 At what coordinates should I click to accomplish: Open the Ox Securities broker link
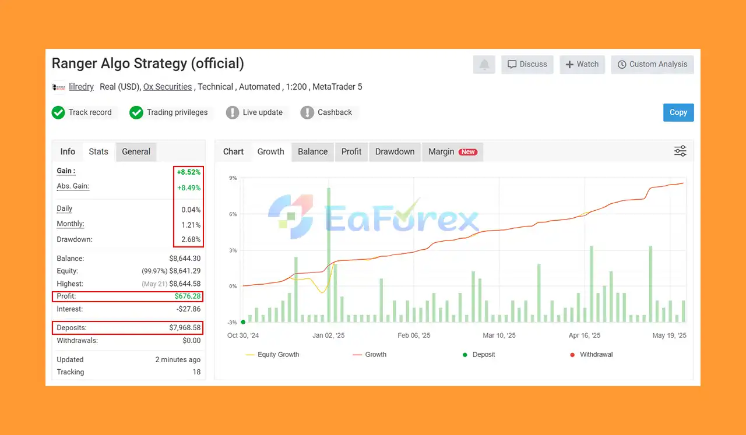pyautogui.click(x=167, y=87)
